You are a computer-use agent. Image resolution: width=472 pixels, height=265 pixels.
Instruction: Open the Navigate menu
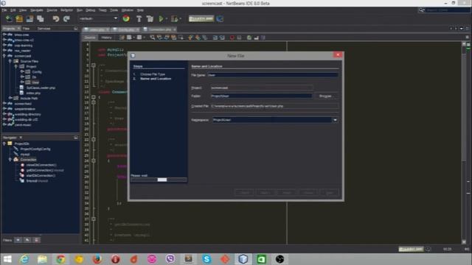point(37,10)
